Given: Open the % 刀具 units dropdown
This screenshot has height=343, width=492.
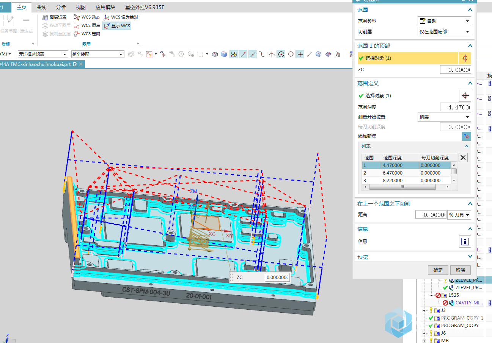Looking at the screenshot, I should (459, 215).
